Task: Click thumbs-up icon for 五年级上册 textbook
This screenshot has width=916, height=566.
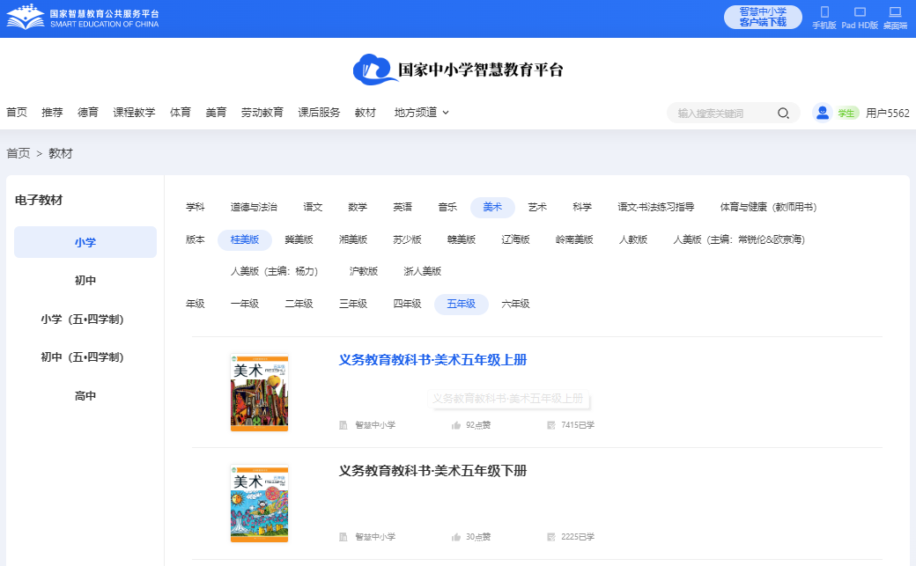Action: tap(456, 425)
